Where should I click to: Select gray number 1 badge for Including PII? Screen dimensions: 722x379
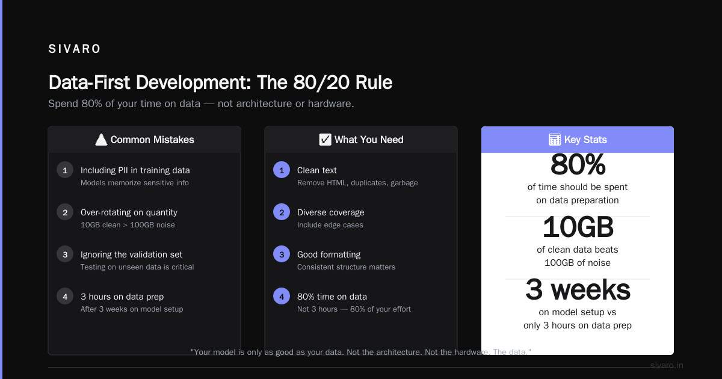click(65, 170)
